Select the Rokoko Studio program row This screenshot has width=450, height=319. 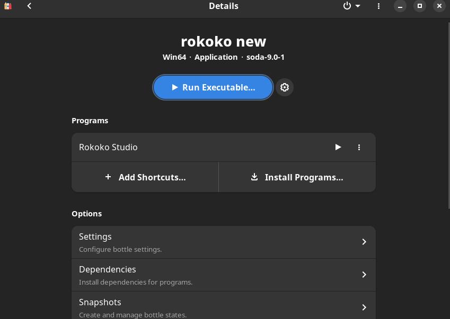pyautogui.click(x=224, y=147)
